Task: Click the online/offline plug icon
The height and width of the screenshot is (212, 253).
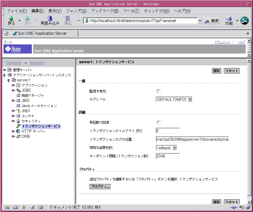Action: tap(234, 207)
